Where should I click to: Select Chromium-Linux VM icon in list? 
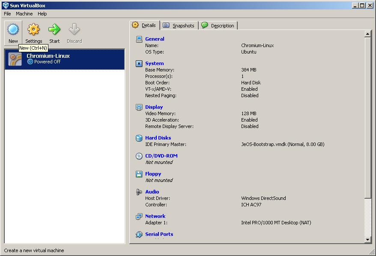pos(15,59)
